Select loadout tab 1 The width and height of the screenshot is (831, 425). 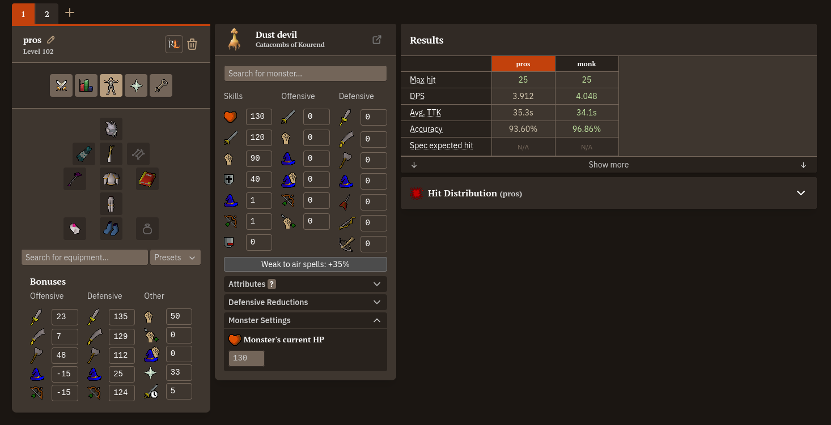[23, 14]
